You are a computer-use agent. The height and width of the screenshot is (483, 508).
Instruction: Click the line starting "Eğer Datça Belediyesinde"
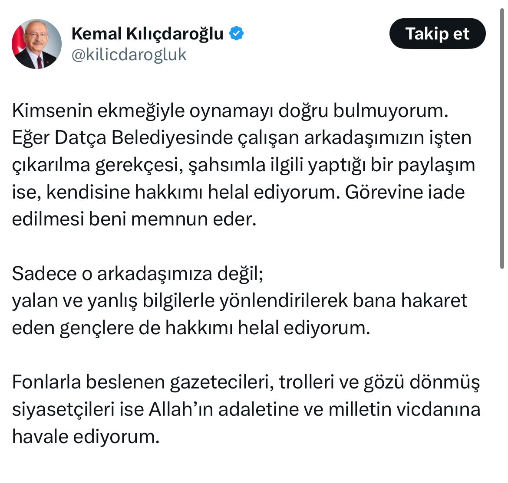pos(241,138)
